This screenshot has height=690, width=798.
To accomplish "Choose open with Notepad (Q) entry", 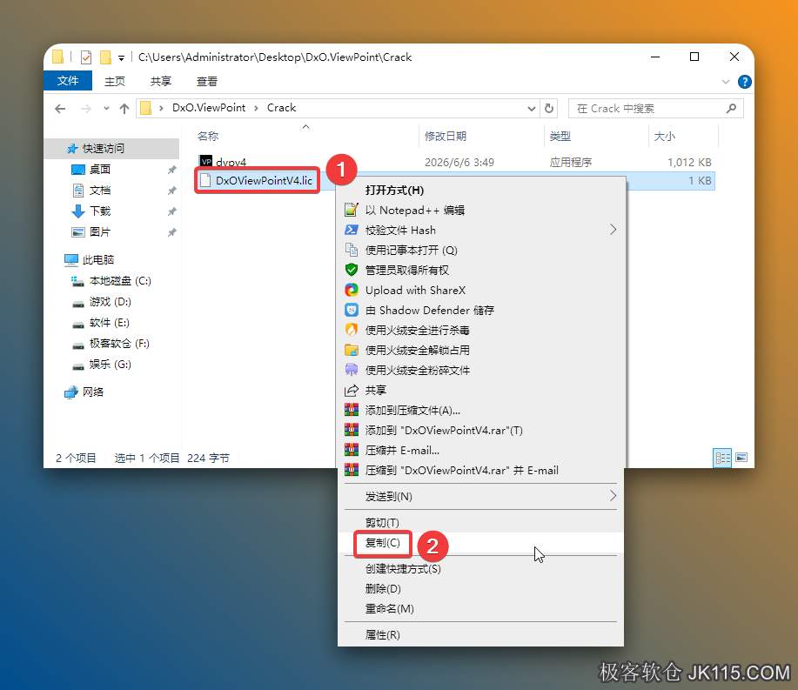I will point(480,250).
